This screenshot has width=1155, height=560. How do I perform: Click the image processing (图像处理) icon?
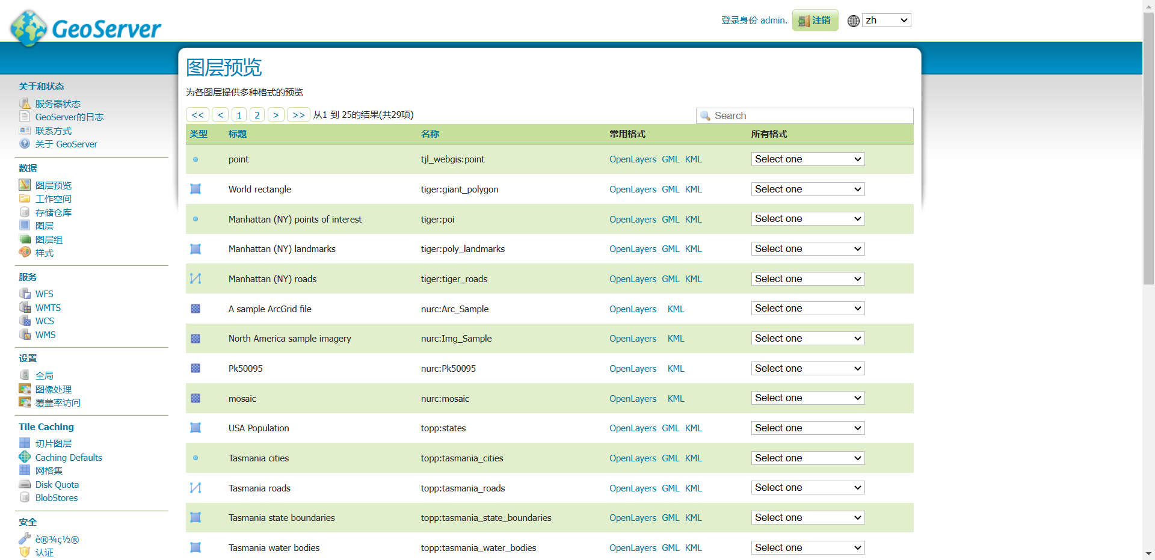pos(25,389)
